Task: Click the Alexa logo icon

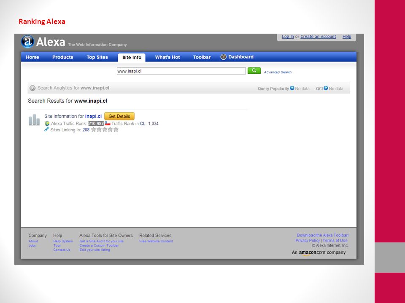Action: pyautogui.click(x=28, y=42)
